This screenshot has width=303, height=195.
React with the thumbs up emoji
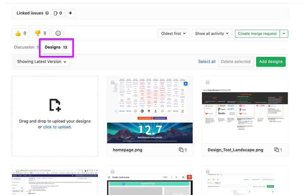tap(20, 33)
